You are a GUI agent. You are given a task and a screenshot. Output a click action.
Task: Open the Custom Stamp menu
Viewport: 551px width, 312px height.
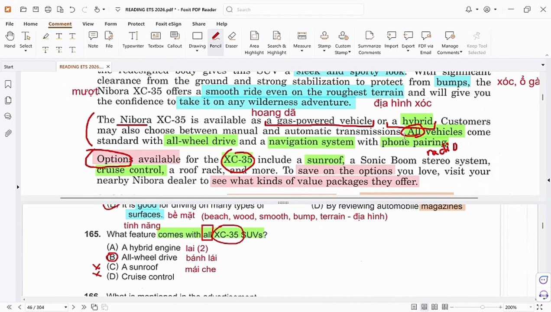click(343, 43)
